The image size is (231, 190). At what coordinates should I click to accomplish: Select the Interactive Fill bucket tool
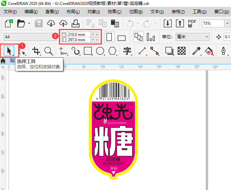click(x=209, y=51)
